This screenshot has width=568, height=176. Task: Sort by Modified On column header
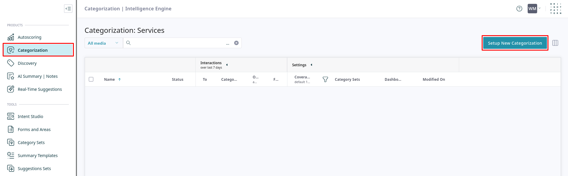tap(434, 80)
